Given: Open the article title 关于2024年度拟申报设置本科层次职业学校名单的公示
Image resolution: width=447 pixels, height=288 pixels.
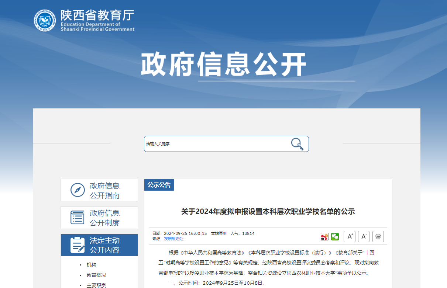Looking at the screenshot, I should pyautogui.click(x=268, y=211).
